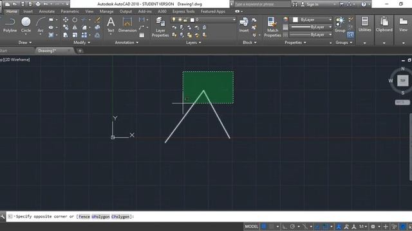Expand the Modify panel
Image resolution: width=412 pixels, height=231 pixels.
pyautogui.click(x=82, y=42)
